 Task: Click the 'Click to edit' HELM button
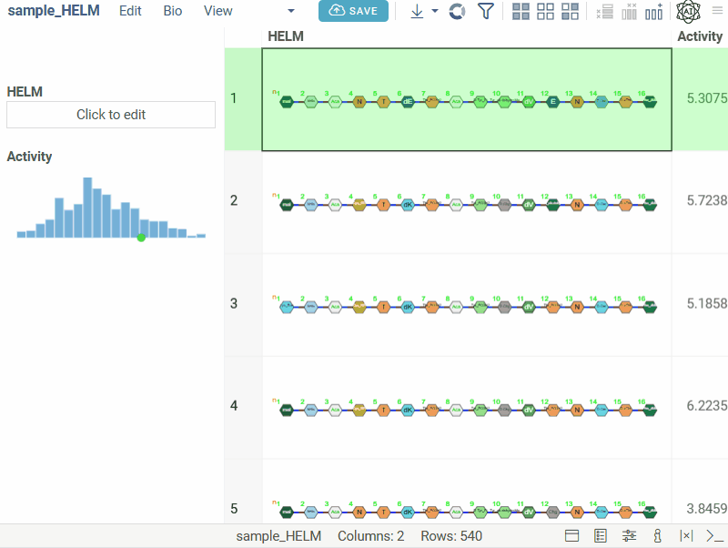pos(111,115)
